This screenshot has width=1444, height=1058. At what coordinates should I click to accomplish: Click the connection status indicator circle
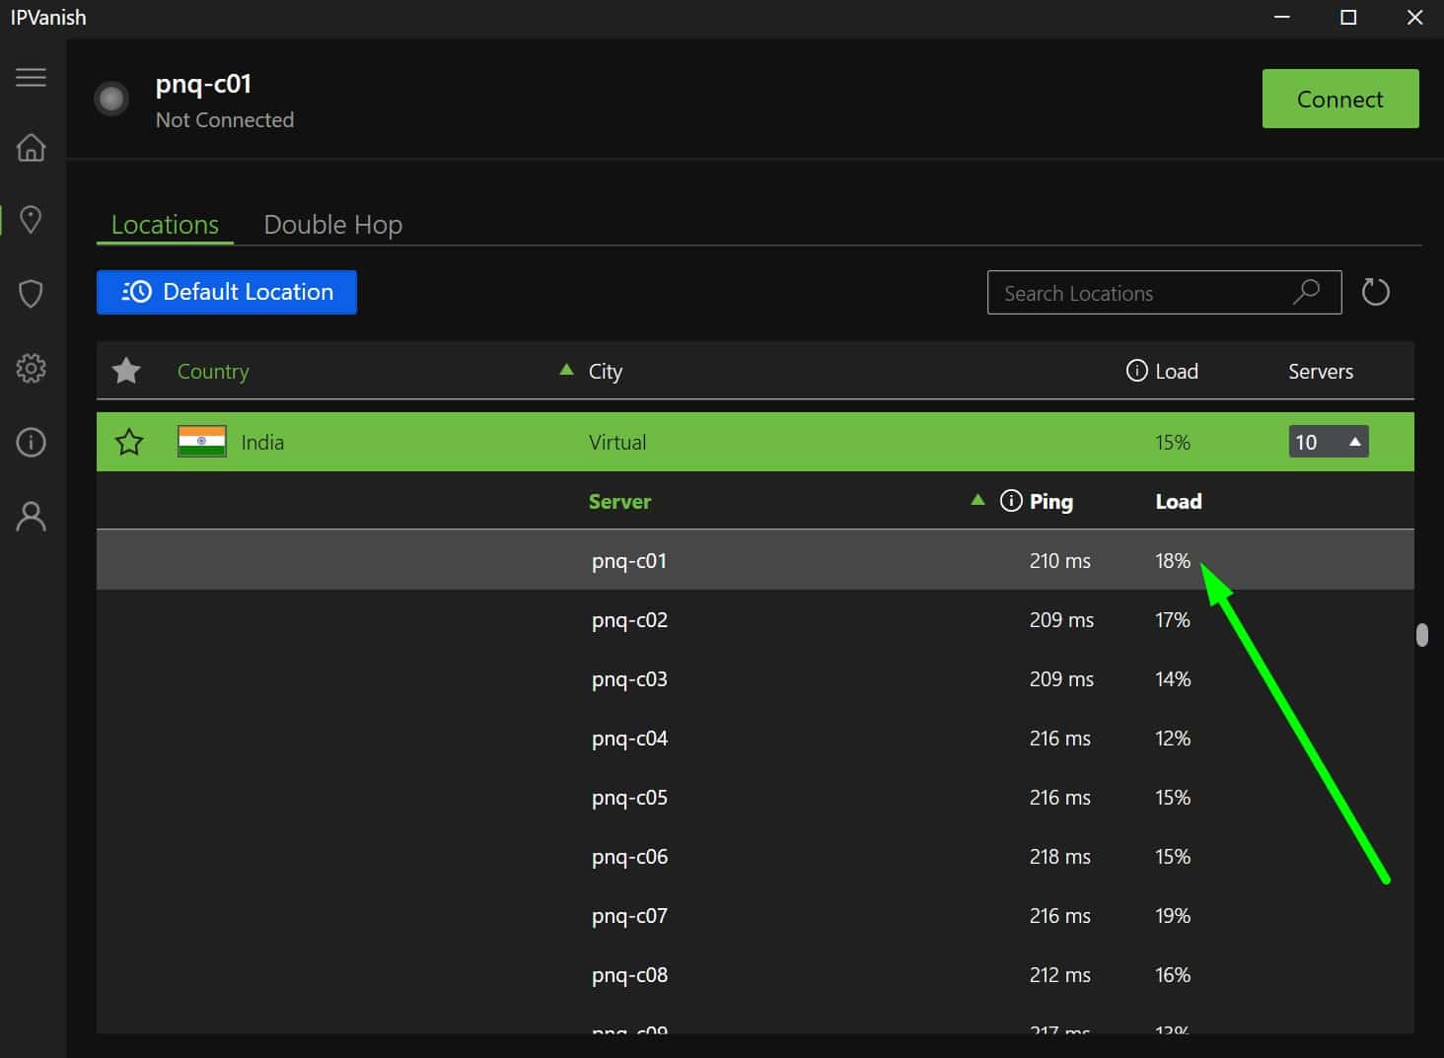[x=111, y=99]
